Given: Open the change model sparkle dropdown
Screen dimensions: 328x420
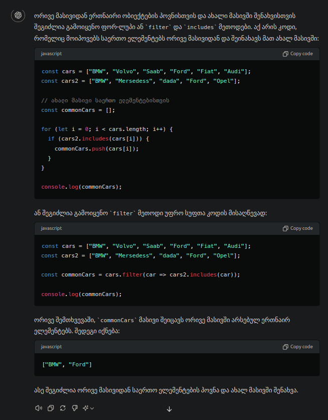Looking at the screenshot, I should pyautogui.click(x=88, y=408).
